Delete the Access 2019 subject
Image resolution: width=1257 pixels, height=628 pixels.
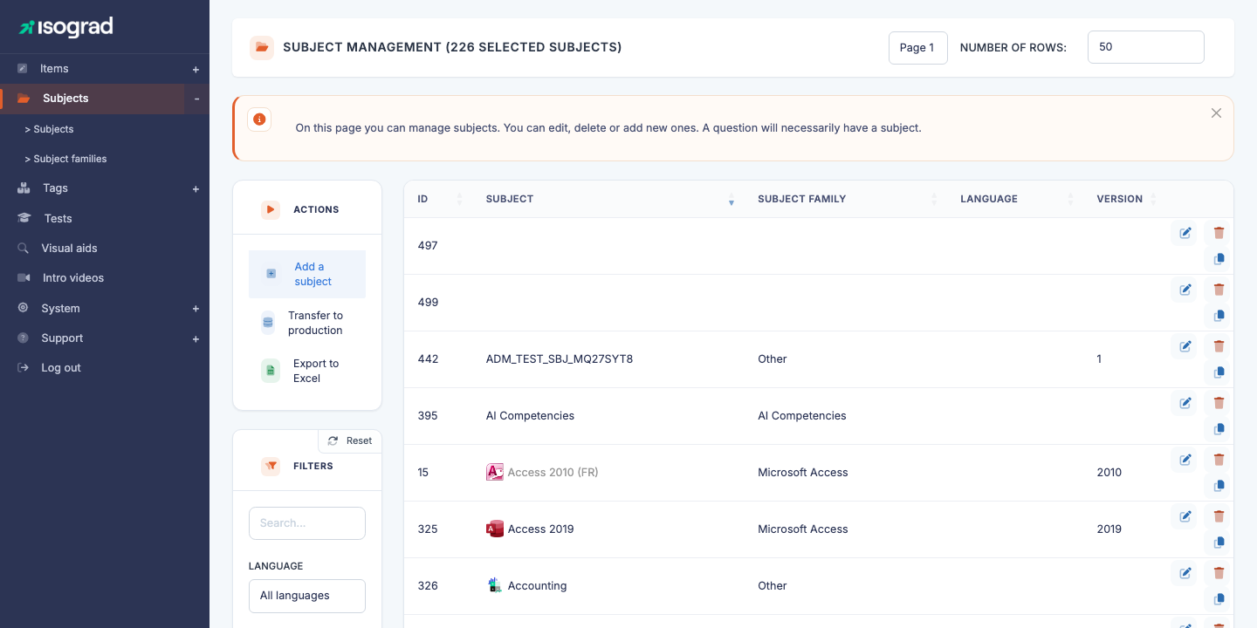(1219, 516)
